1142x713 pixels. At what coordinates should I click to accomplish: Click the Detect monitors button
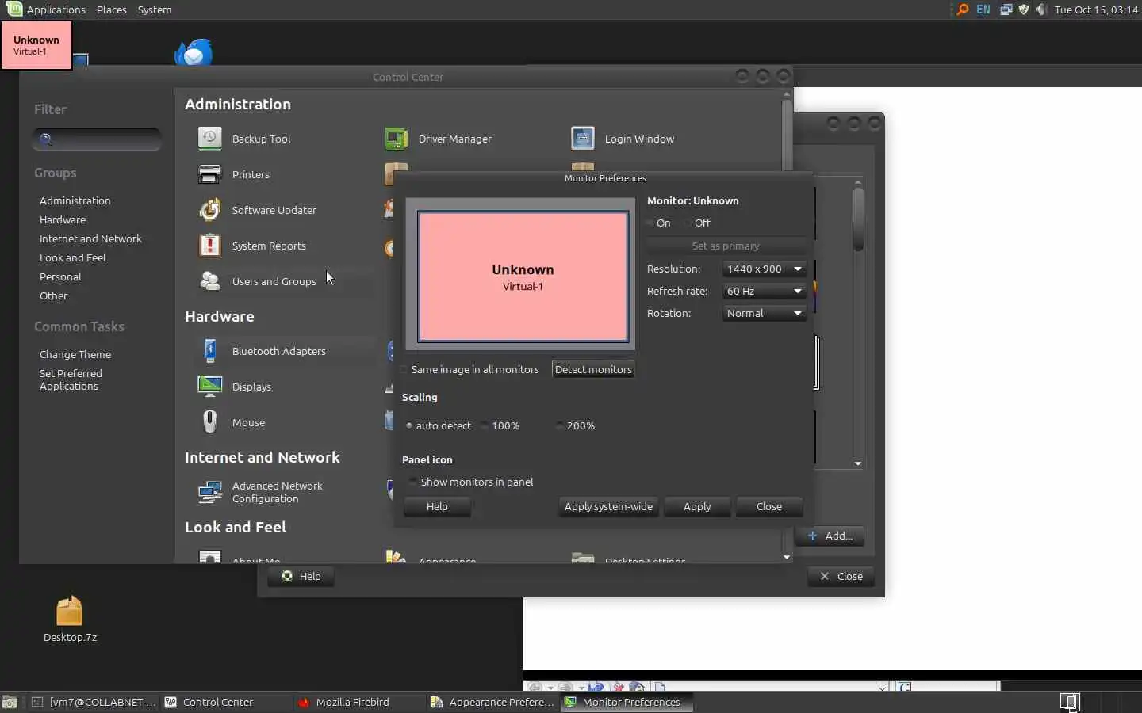(593, 369)
